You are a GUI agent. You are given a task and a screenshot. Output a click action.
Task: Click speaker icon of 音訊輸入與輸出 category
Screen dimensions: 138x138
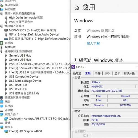click(1, 26)
